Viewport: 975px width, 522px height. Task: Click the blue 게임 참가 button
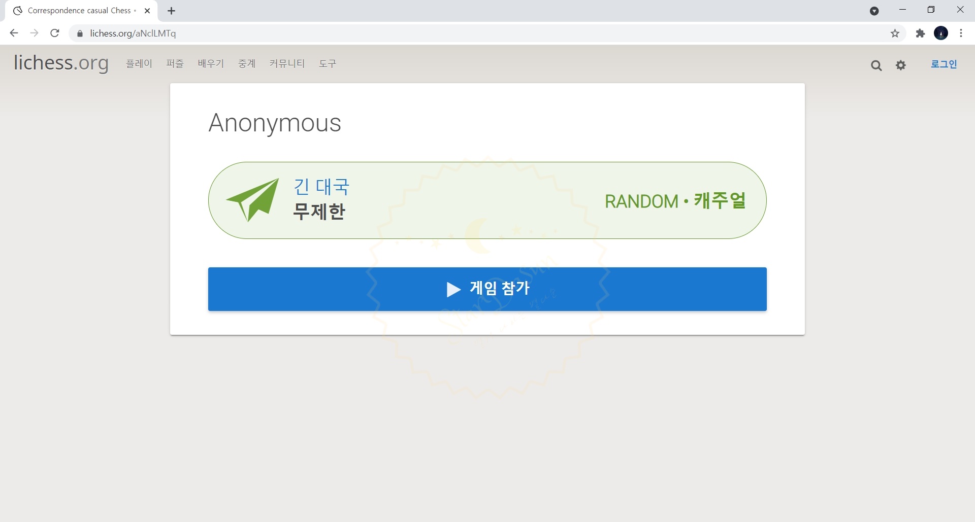(487, 289)
